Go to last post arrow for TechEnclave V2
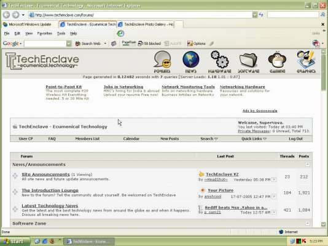The height and width of the screenshot is (246, 328). pos(274,180)
